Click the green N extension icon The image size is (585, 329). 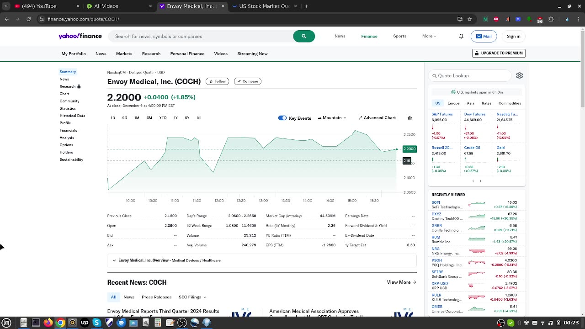(485, 19)
